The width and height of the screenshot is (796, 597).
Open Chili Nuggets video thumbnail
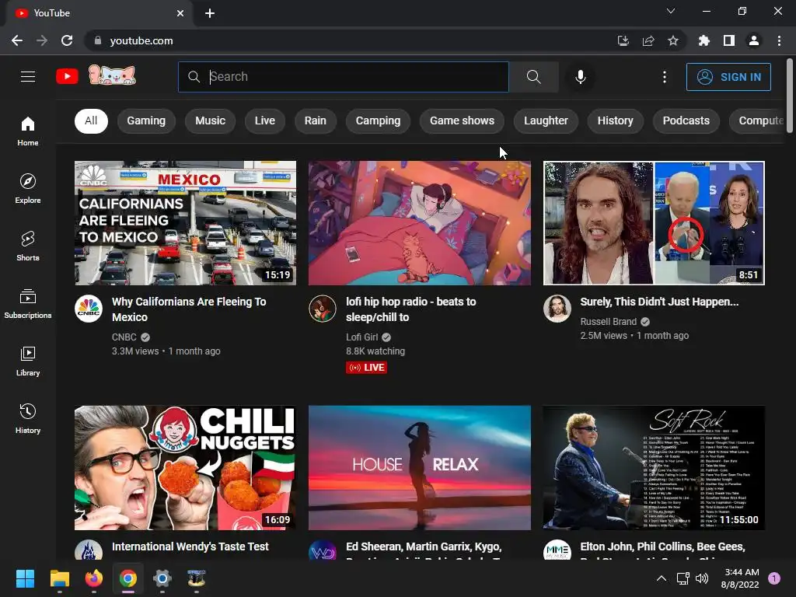[185, 467]
